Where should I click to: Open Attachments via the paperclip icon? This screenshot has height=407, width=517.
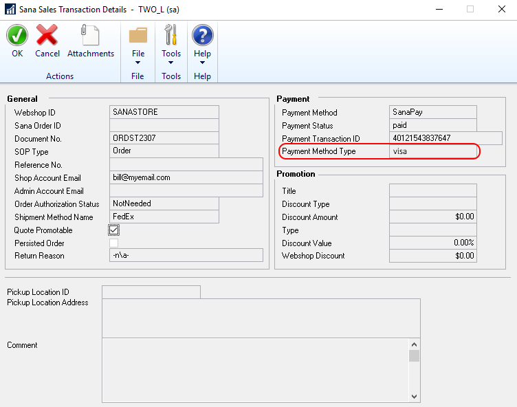pos(90,34)
